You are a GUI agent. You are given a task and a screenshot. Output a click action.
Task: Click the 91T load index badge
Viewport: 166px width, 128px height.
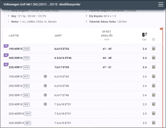pyautogui.click(x=26, y=76)
